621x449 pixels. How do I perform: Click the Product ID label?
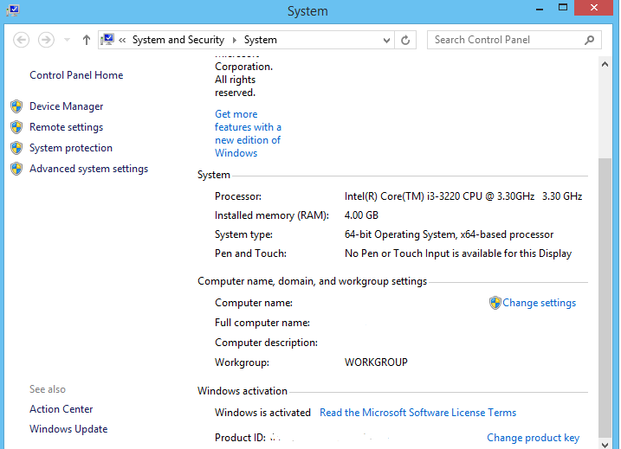coord(240,438)
